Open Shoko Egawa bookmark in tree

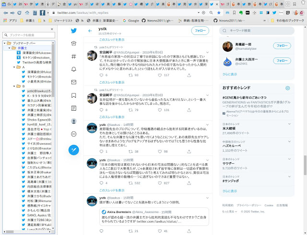tap(36, 120)
